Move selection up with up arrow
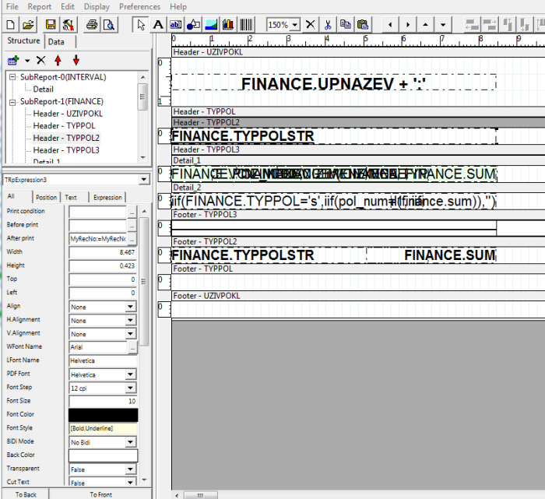Viewport: 545px width, 499px height. pos(425,25)
